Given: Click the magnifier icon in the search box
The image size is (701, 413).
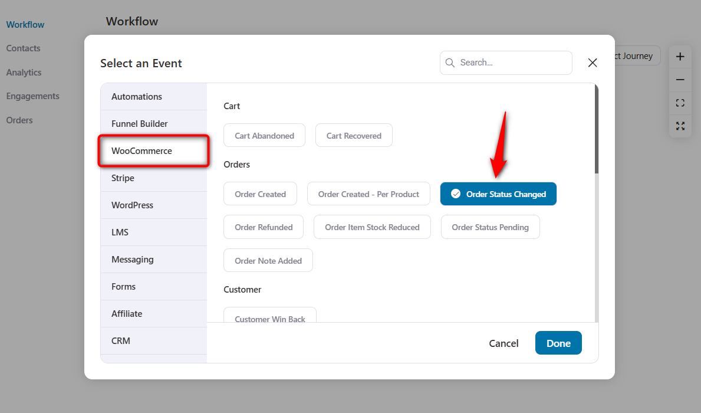Looking at the screenshot, I should click(x=450, y=63).
